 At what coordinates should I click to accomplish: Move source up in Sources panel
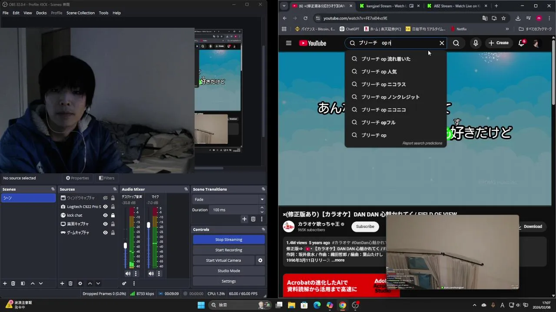(x=90, y=283)
